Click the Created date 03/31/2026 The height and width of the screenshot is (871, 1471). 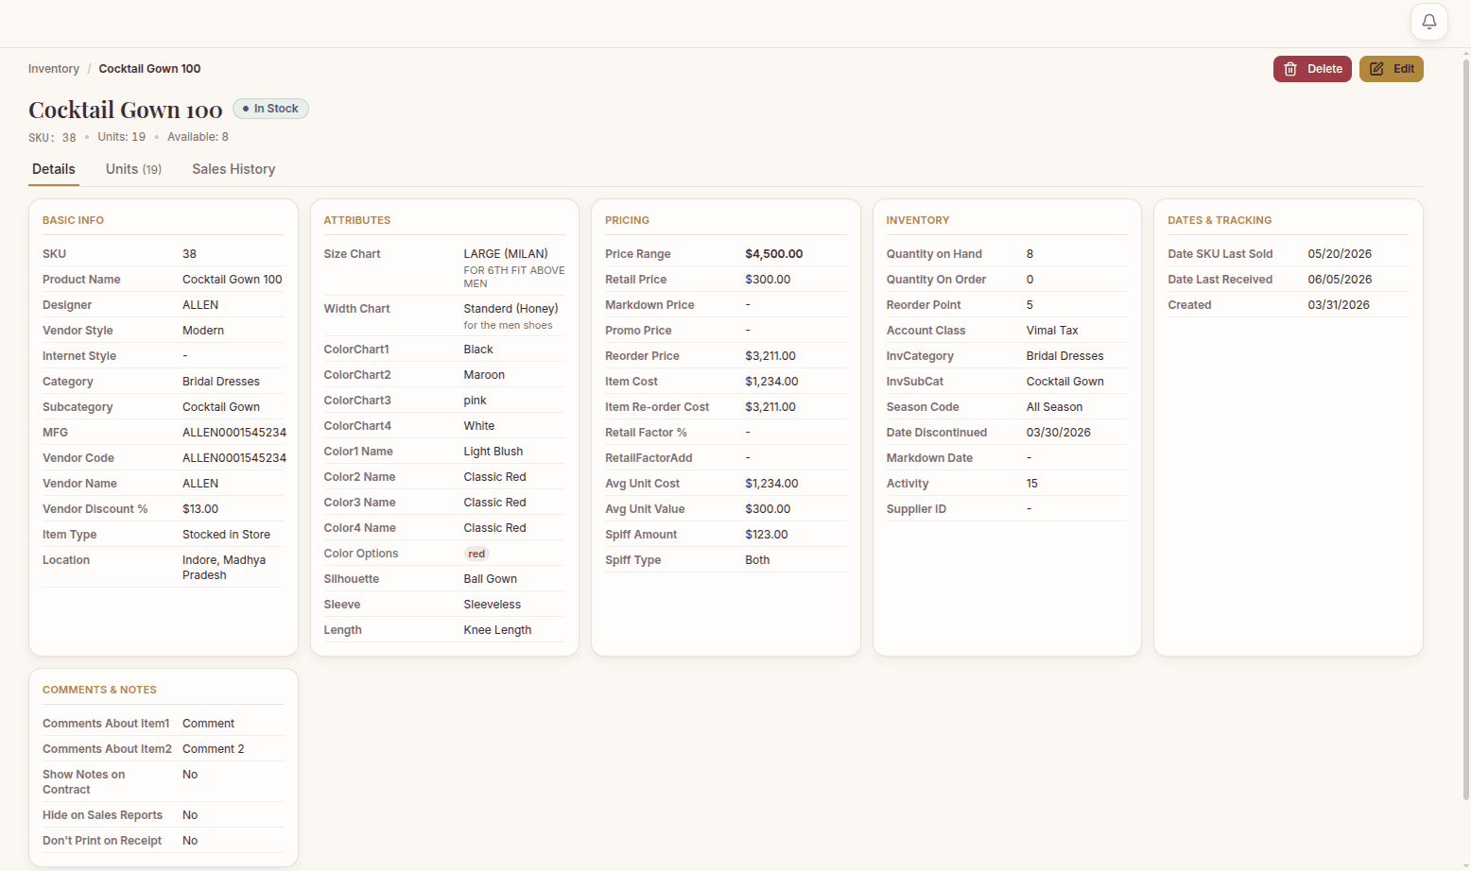coord(1339,305)
